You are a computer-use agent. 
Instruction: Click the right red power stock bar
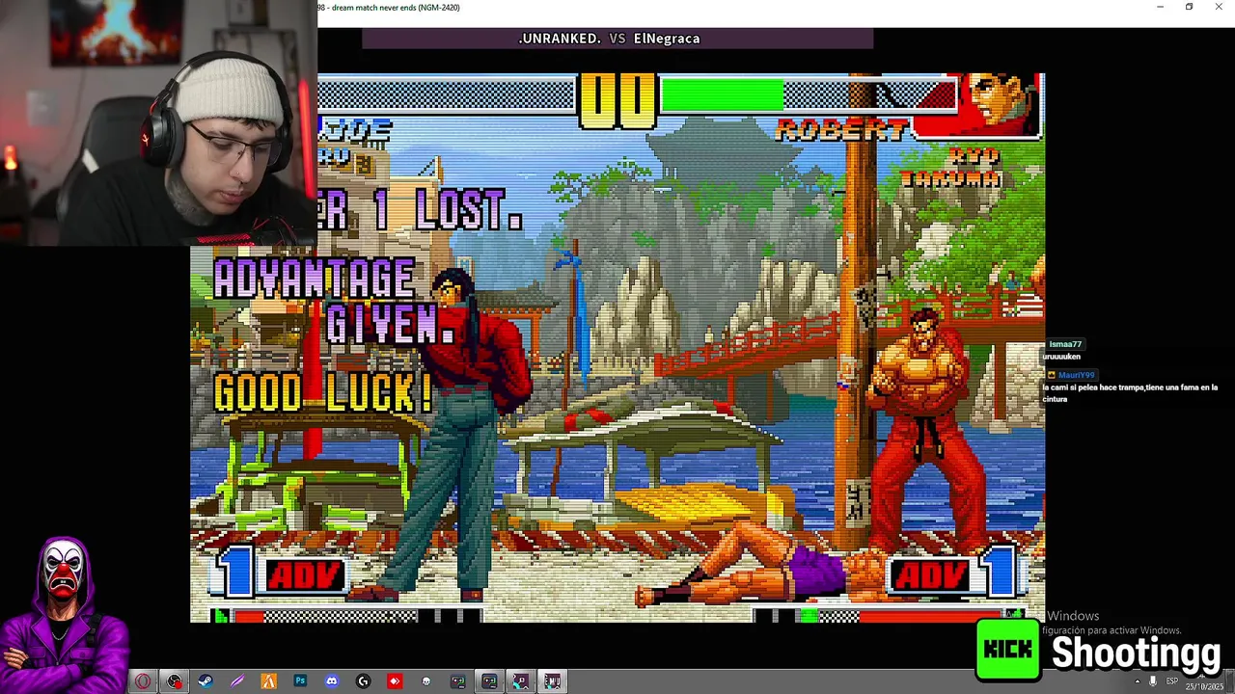pos(931,616)
